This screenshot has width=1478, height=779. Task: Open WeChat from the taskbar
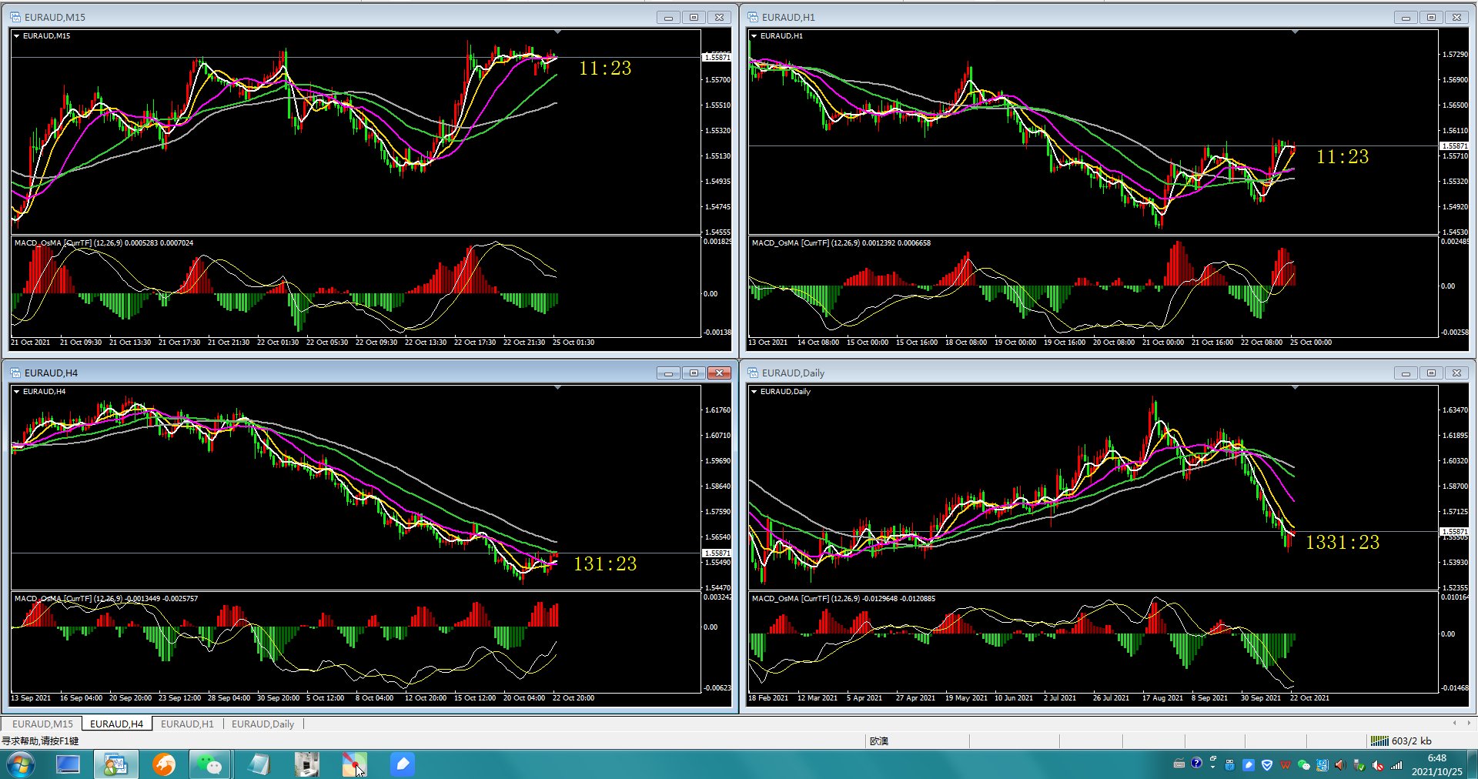point(209,764)
